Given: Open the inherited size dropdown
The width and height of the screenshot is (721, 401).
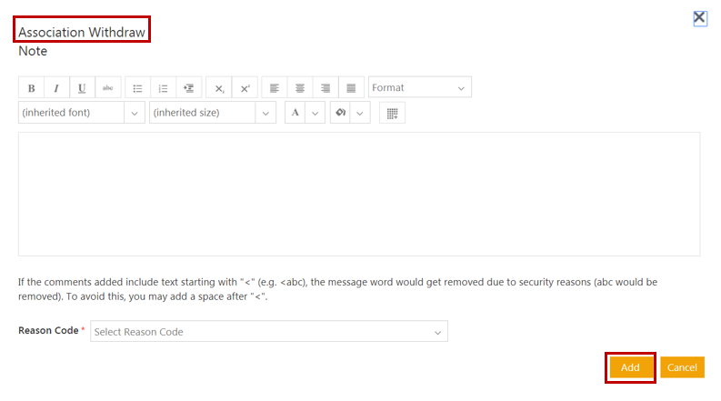Looking at the screenshot, I should 212,113.
